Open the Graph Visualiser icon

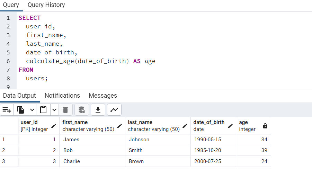tap(114, 110)
